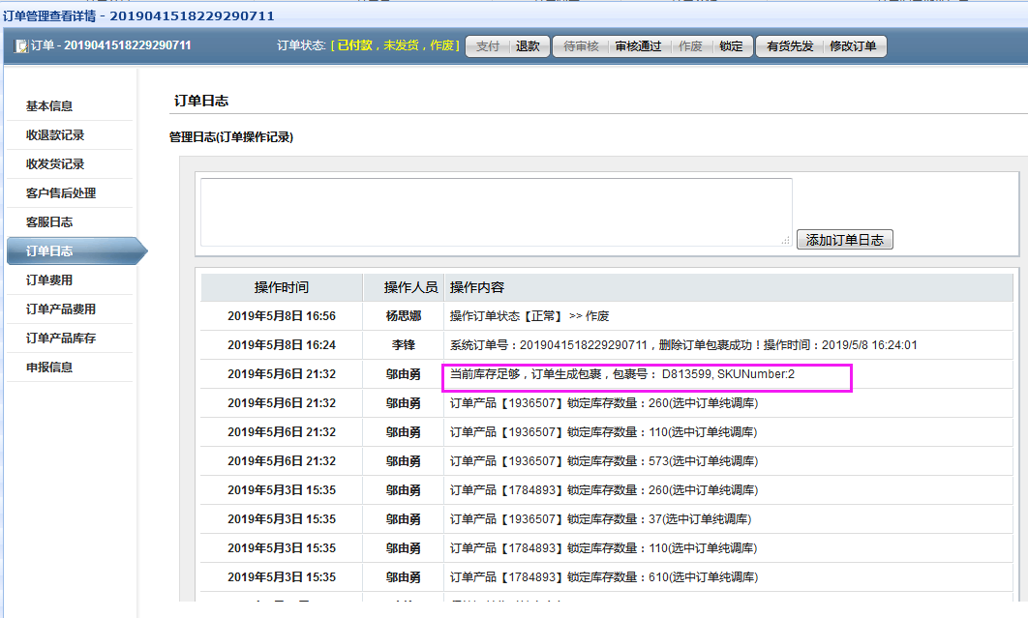The width and height of the screenshot is (1028, 618).
Task: Click operator name 李锋
Action: pyautogui.click(x=404, y=345)
